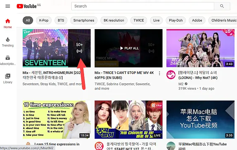Go to Home in the sidebar

pyautogui.click(x=8, y=24)
